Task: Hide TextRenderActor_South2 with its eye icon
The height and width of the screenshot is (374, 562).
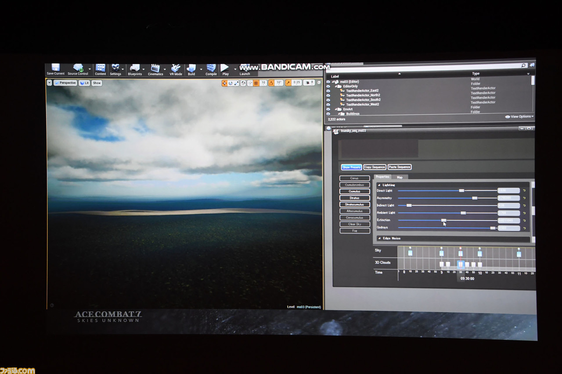Action: click(328, 100)
